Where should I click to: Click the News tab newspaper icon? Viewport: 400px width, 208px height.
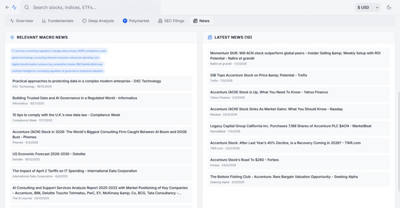195,21
